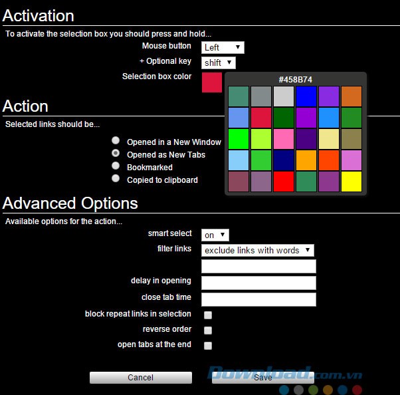Viewport: 400px width, 395px height.
Task: Click the delay in opening field
Action: pyautogui.click(x=258, y=283)
